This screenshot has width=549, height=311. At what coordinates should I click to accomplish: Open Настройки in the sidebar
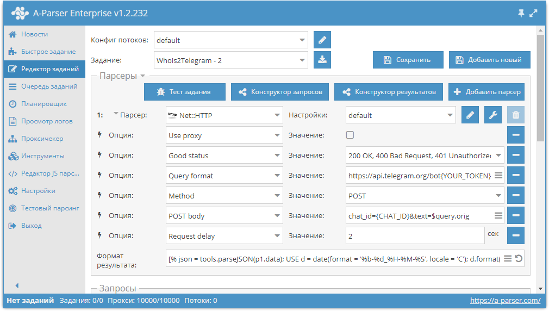[x=44, y=190]
